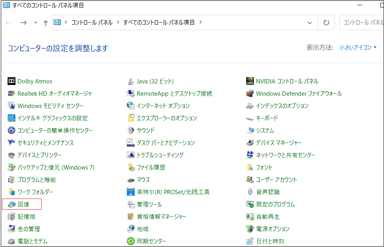Open the recent locations dropdown arrow
The image size is (384, 247).
point(35,23)
